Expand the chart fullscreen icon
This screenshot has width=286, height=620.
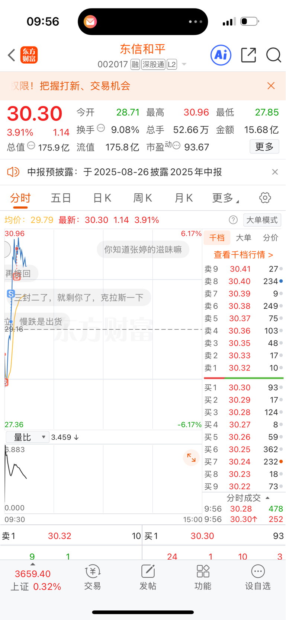coord(191,458)
